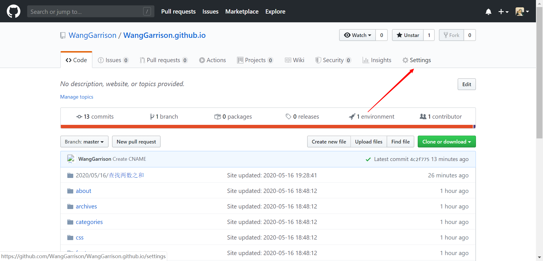Edit the repository description
The image size is (543, 261).
coord(467,84)
